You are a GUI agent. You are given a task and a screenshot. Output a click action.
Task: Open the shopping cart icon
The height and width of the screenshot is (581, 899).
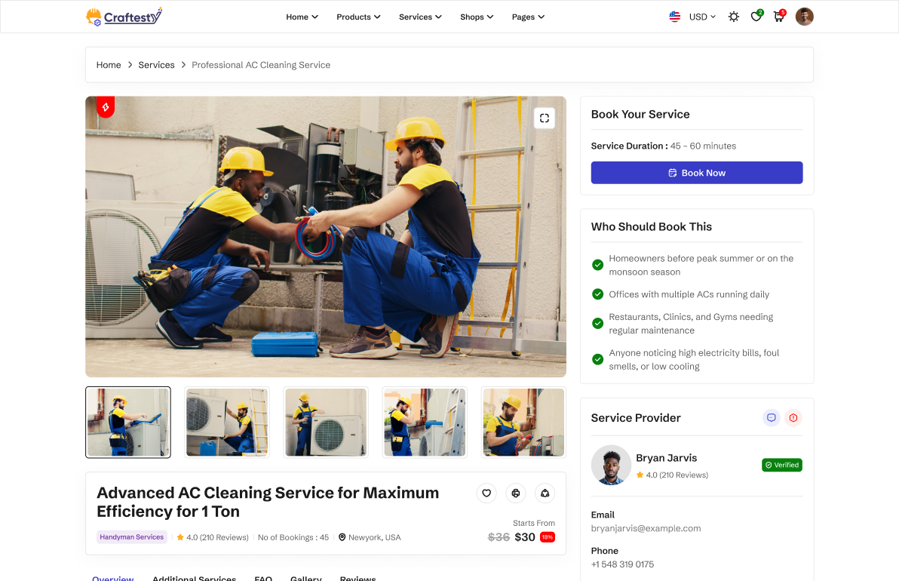(x=778, y=17)
